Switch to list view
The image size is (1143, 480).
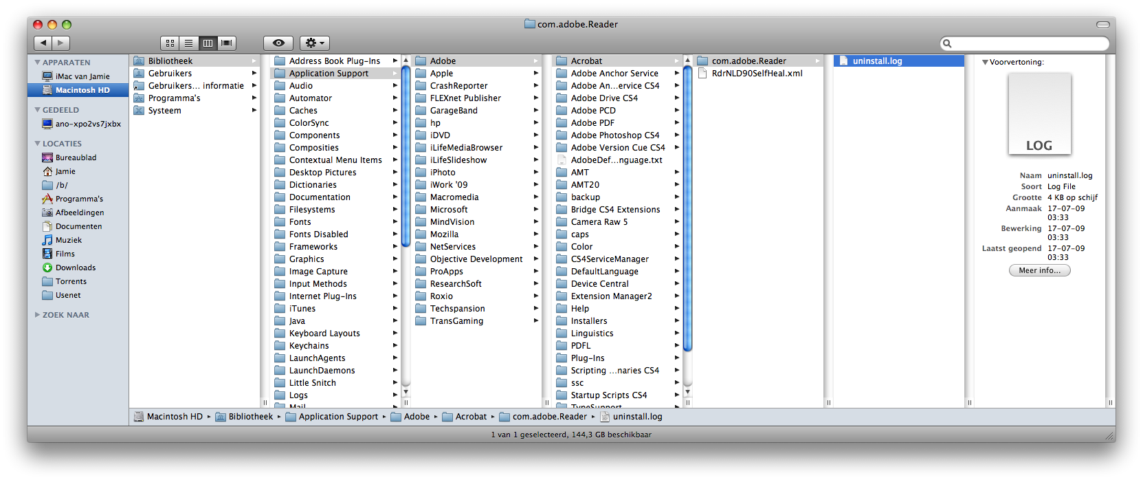tap(188, 43)
